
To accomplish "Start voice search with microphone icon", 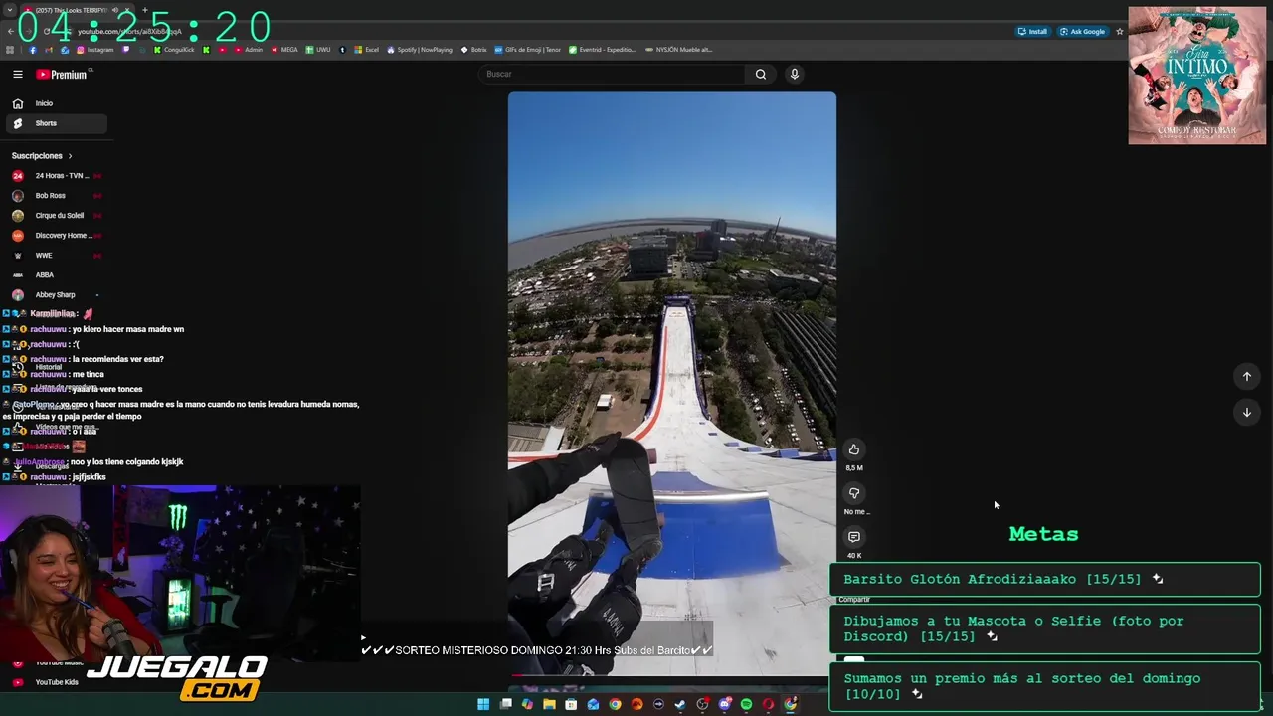I will [795, 74].
